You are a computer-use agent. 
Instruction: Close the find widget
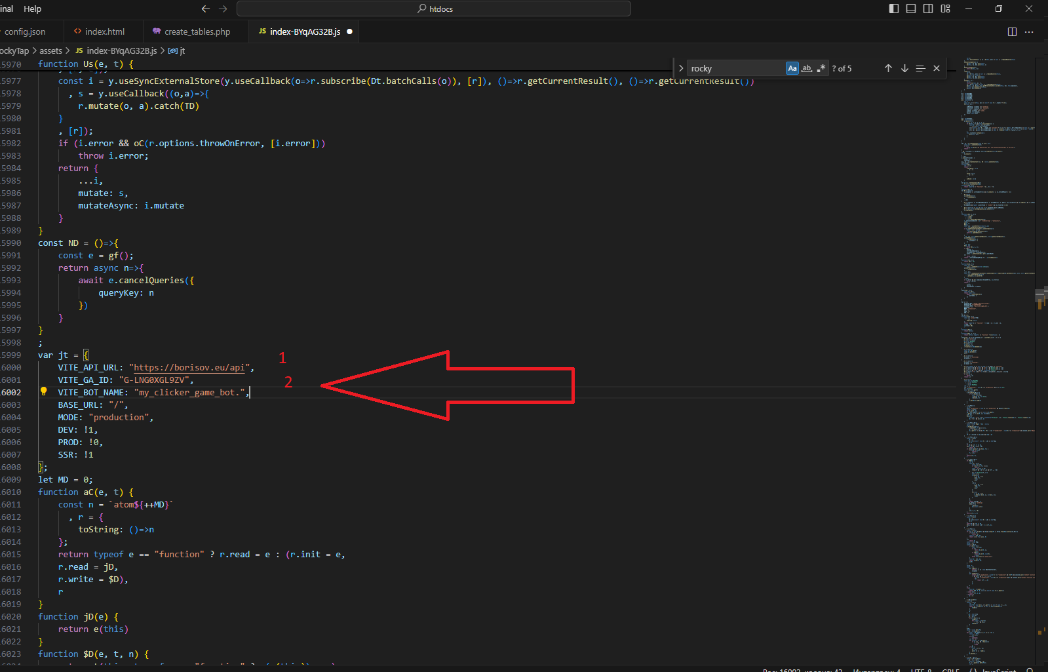[x=937, y=68]
